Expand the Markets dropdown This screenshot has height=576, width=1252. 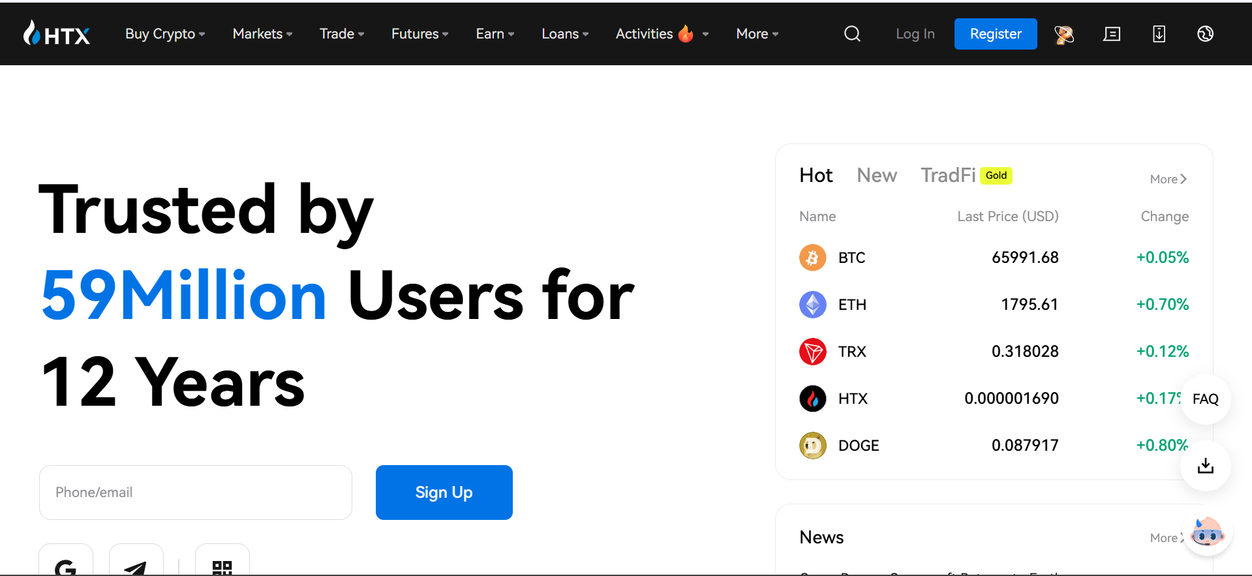[x=262, y=34]
